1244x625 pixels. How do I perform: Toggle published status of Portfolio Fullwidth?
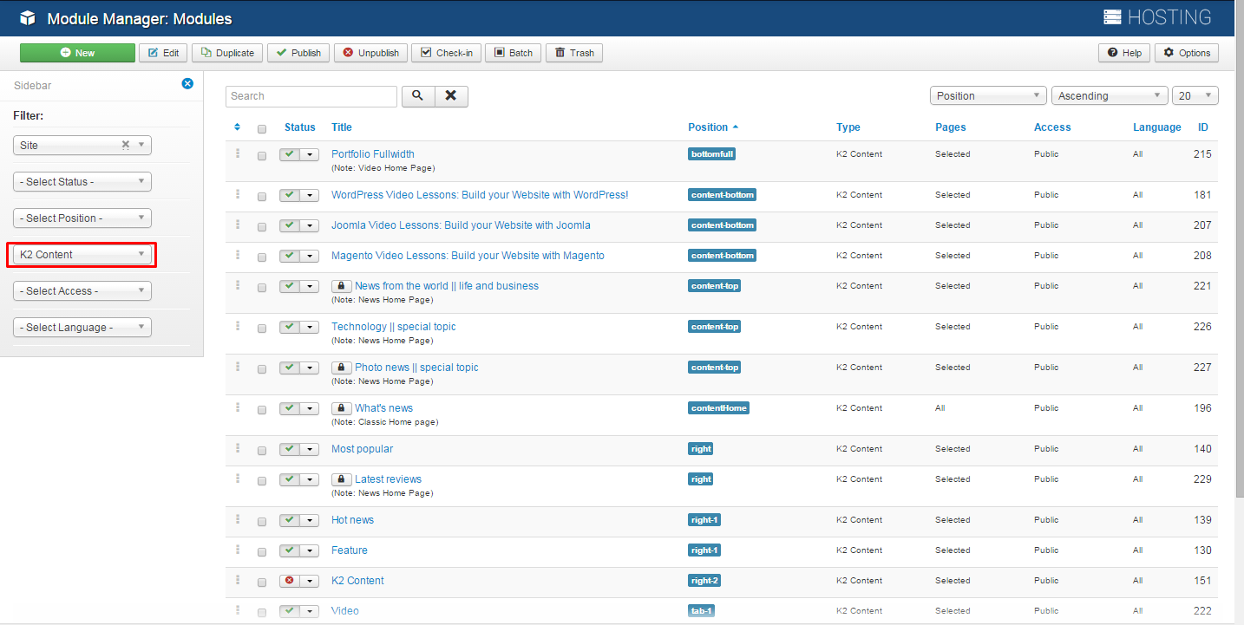(290, 154)
